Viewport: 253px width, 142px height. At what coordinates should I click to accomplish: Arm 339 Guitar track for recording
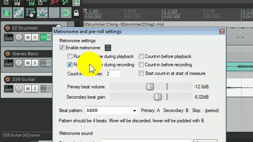(8, 79)
